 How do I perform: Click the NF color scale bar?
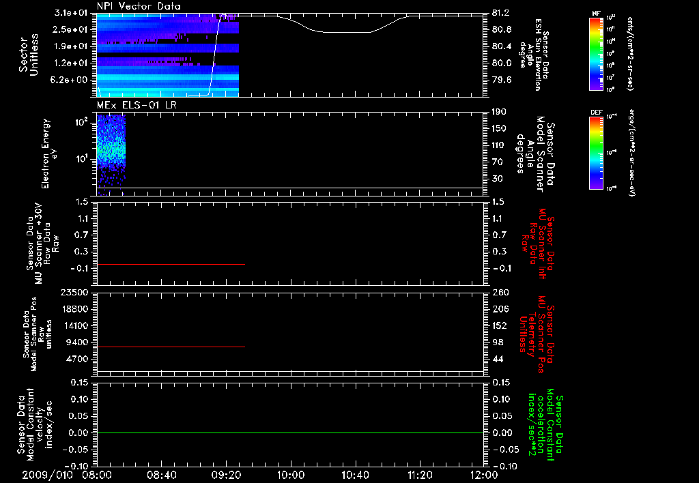coord(597,53)
